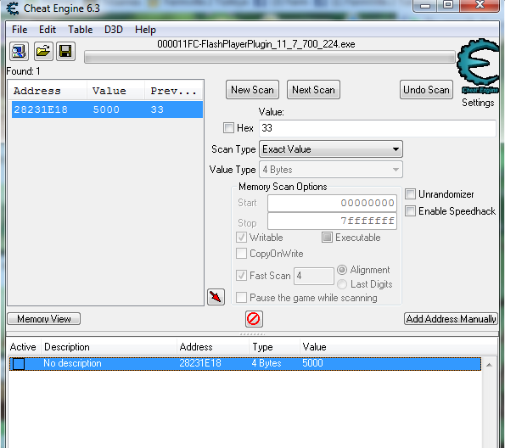Open the Help menu
Image resolution: width=505 pixels, height=448 pixels.
[x=145, y=30]
